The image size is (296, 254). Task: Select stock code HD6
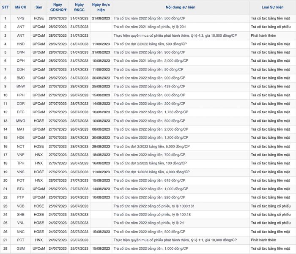tap(21, 138)
